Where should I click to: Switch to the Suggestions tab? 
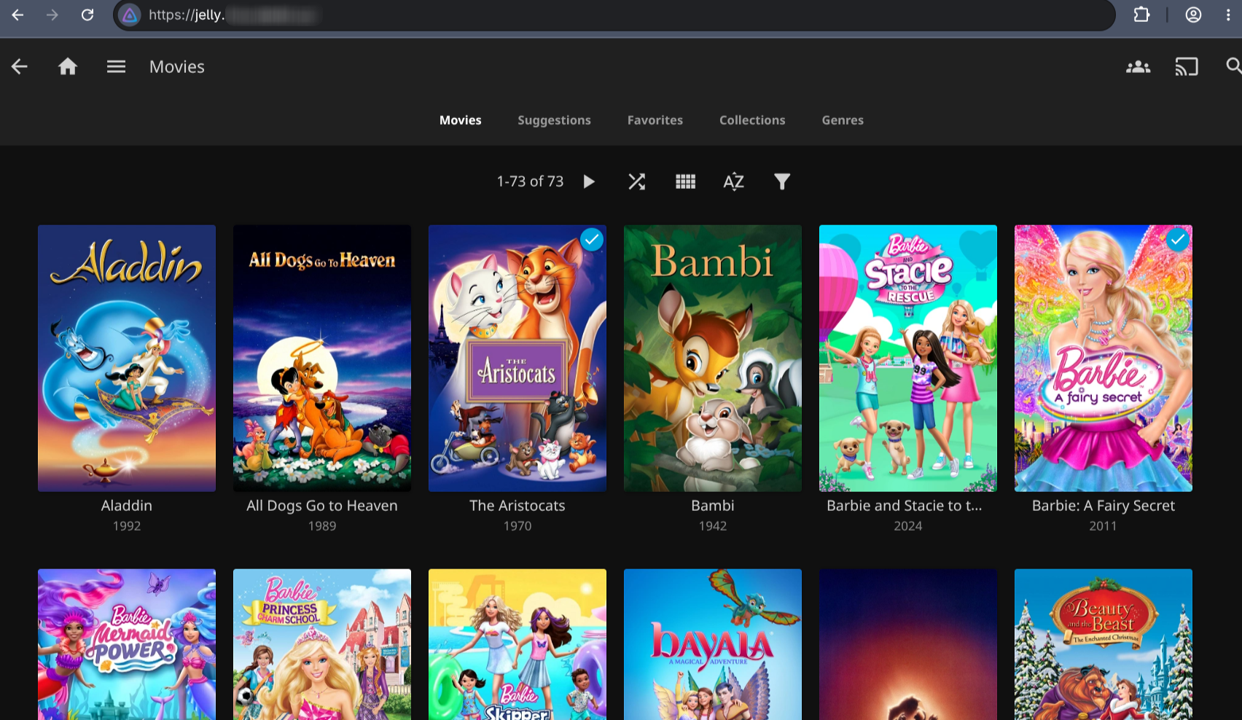coord(555,120)
